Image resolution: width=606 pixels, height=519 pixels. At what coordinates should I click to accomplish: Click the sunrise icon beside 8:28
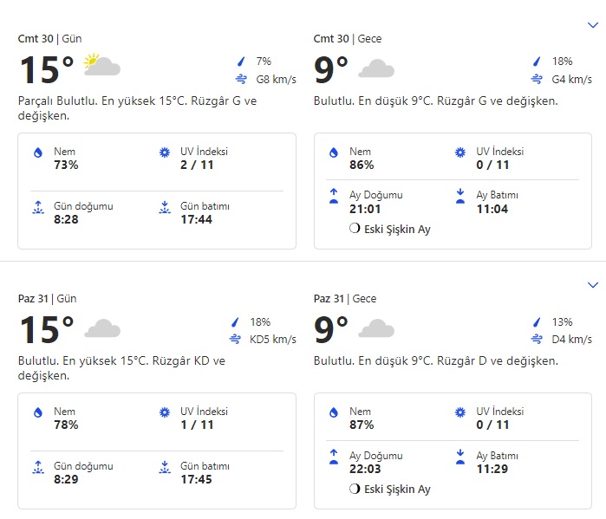click(38, 208)
